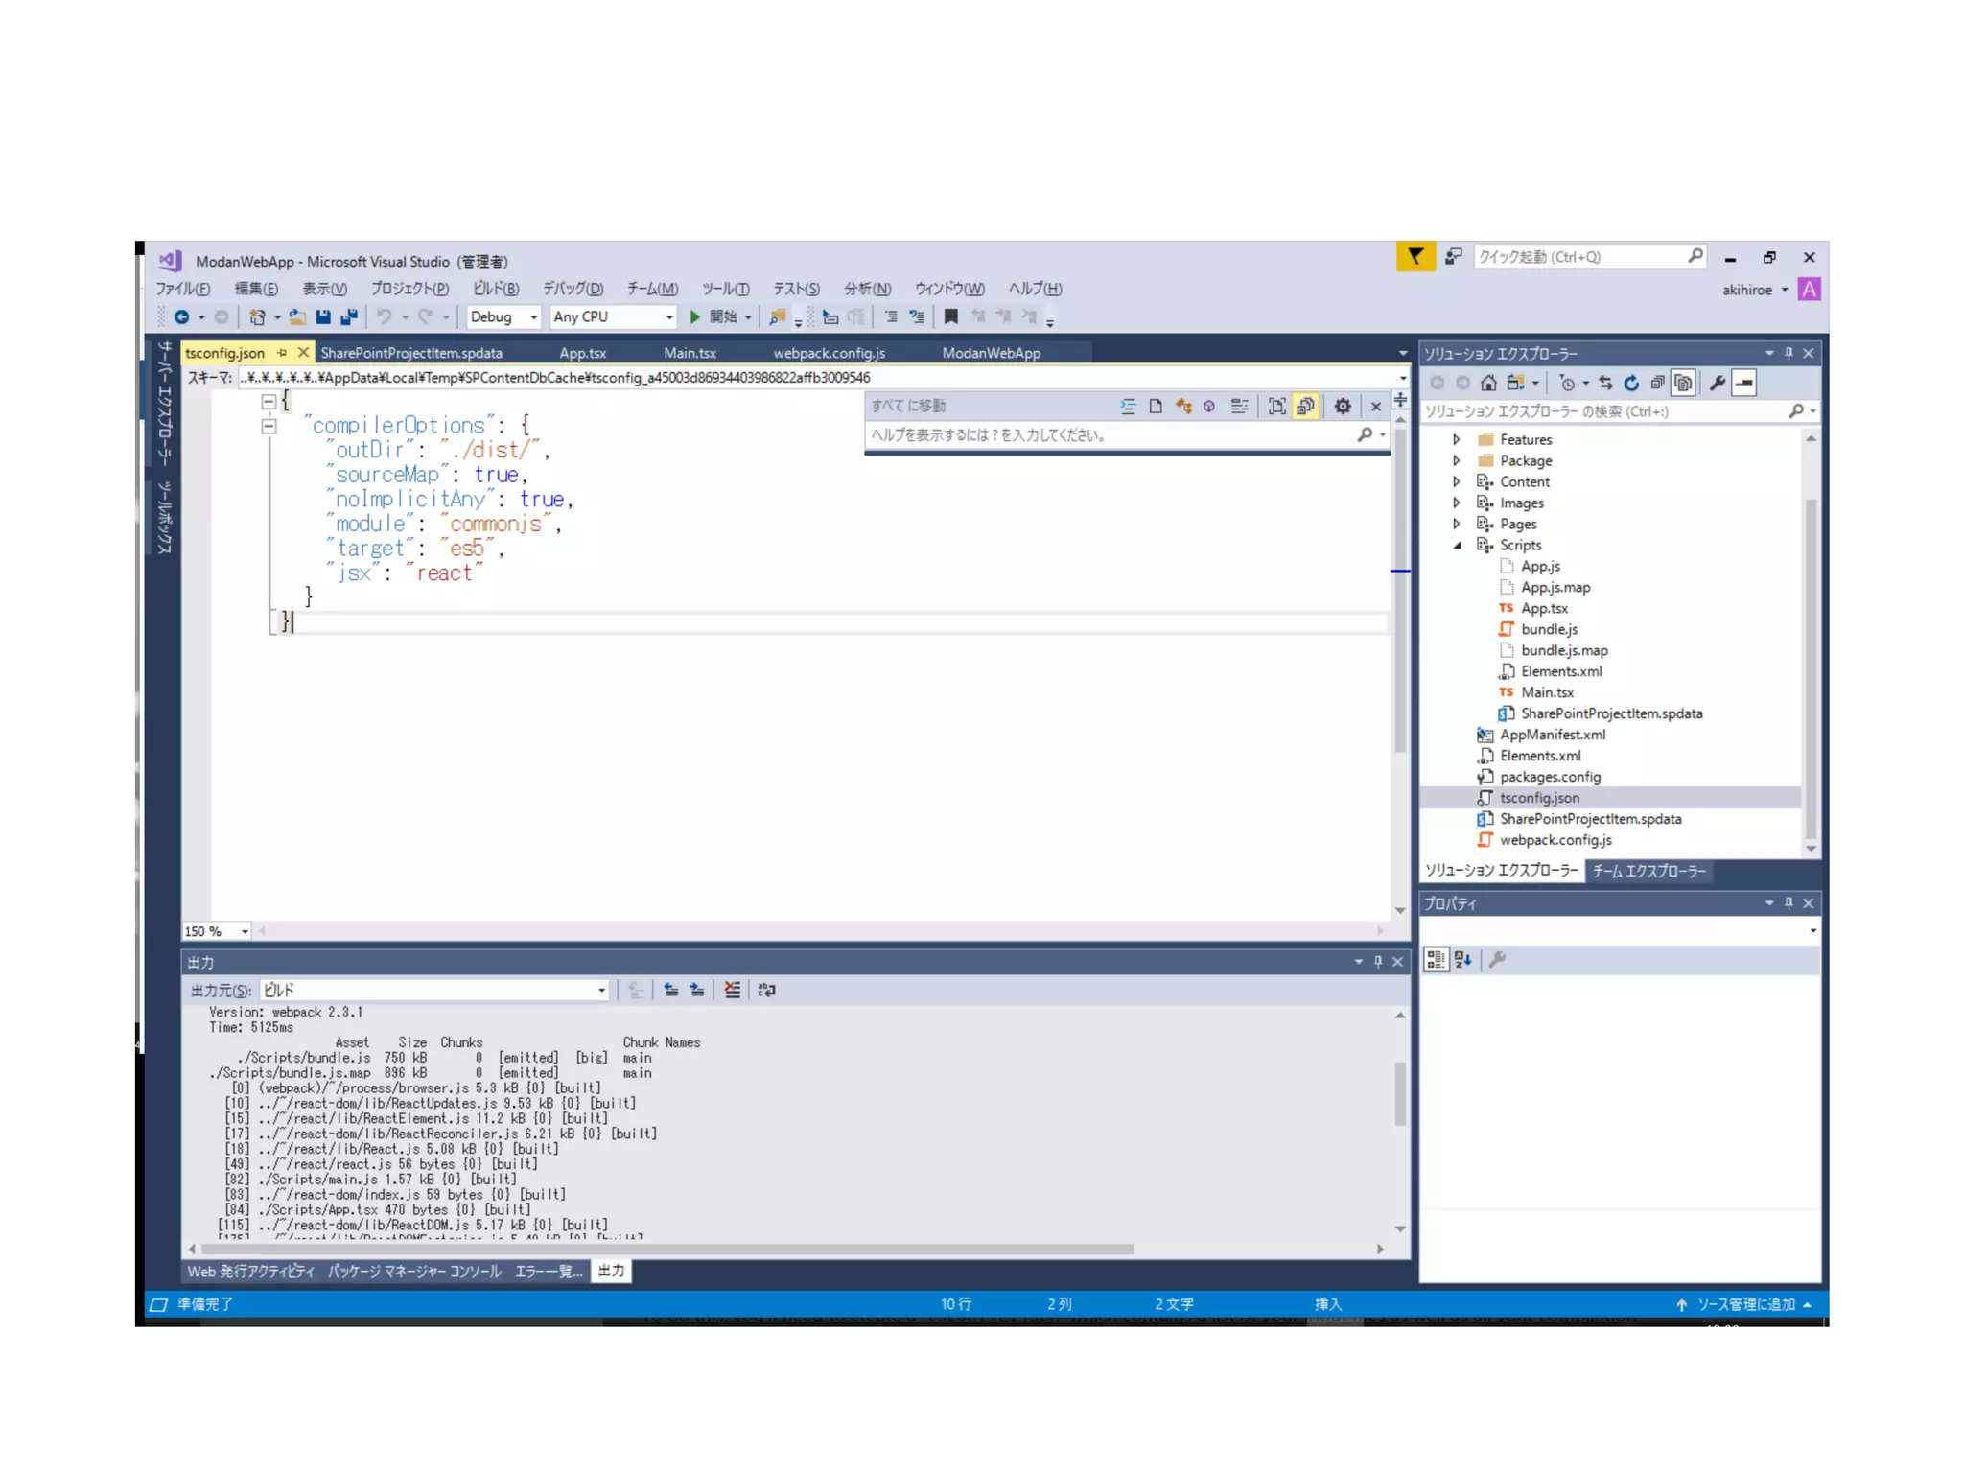1964x1473 pixels.
Task: Clear all output pane text
Action: 733,990
